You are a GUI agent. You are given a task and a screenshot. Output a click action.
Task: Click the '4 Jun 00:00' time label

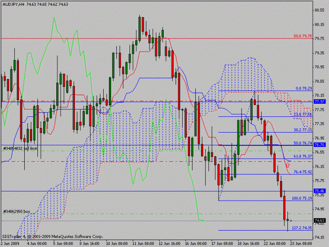click(37, 243)
